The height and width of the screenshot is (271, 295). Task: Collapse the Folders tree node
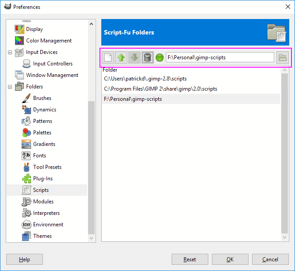[x=10, y=87]
